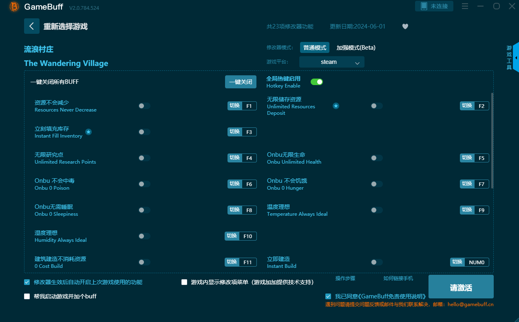Click the F1 hotkey field
The image size is (519, 322).
coord(249,106)
